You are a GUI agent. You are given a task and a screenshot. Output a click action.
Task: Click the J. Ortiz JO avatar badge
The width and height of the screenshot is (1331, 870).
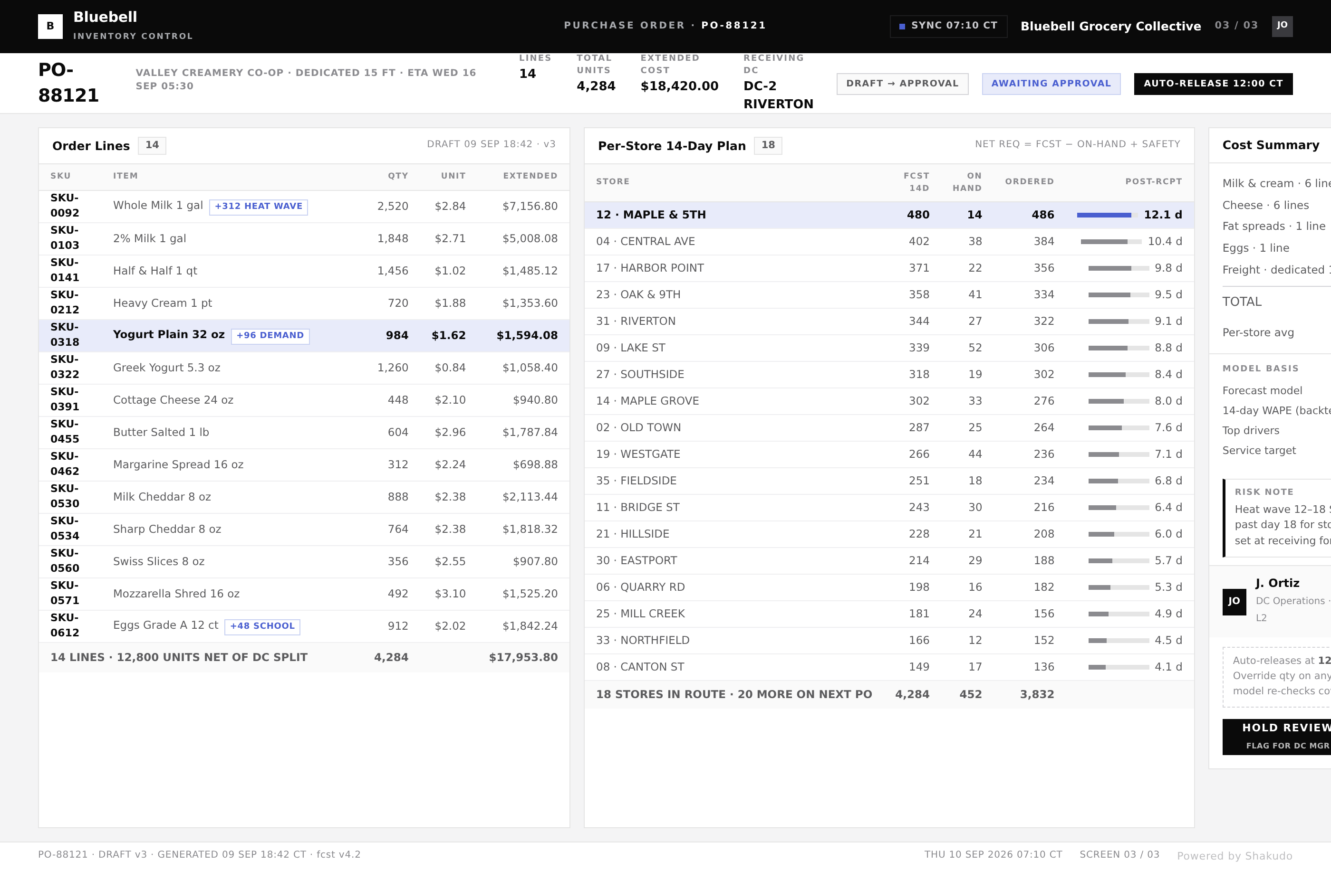tap(1234, 602)
